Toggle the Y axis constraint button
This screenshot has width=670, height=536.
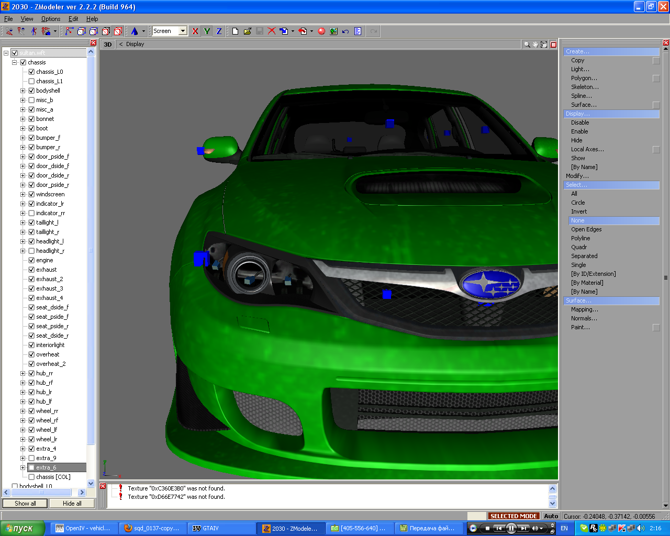pos(207,31)
